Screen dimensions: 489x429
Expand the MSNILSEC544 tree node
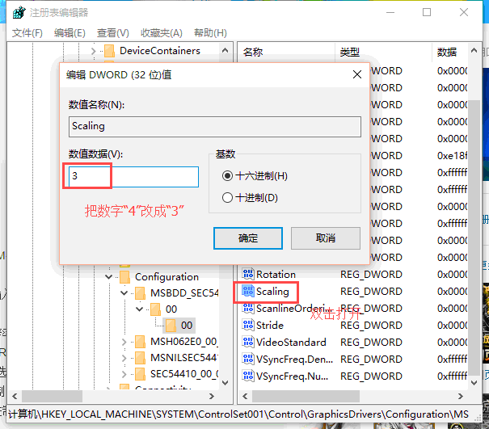coord(124,358)
